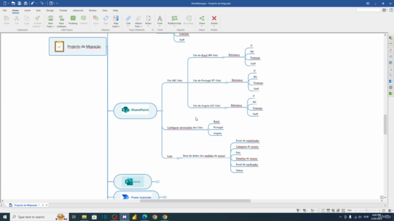This screenshot has width=394, height=221.
Task: Switch to the Advanced ribbon tab
Action: click(78, 10)
